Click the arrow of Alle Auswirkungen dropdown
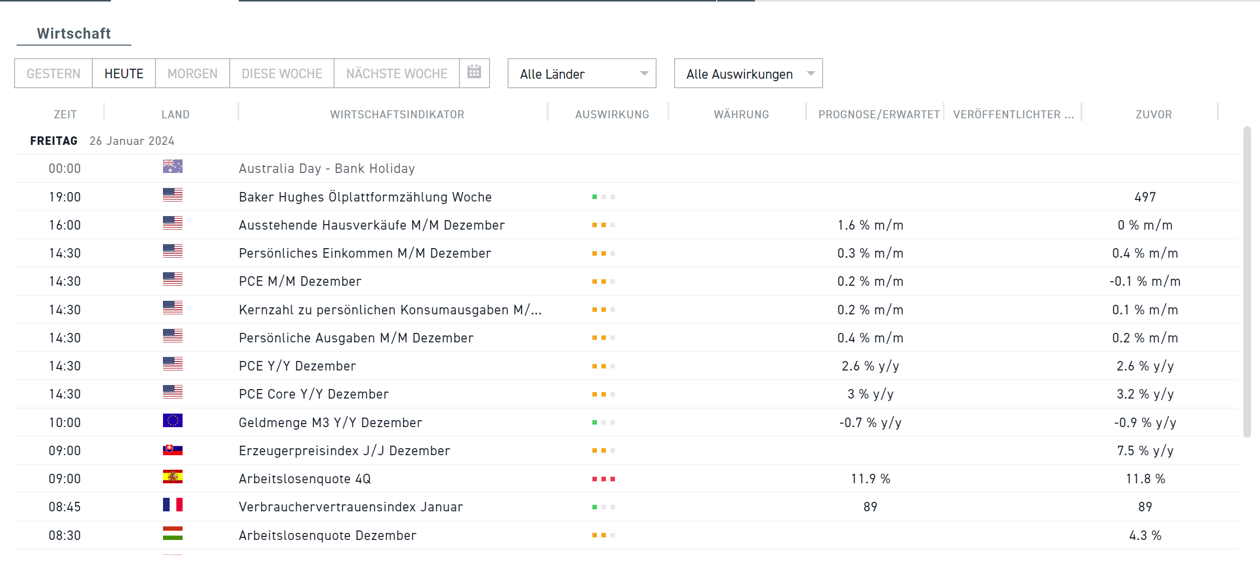The width and height of the screenshot is (1260, 564). coord(811,74)
